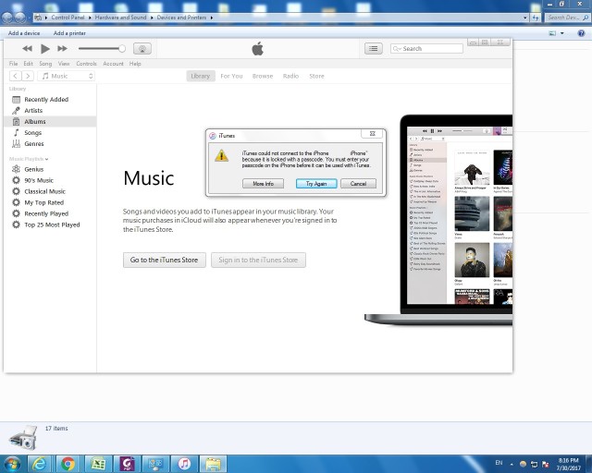Click the Recently Added calendar icon
Screen dimensions: 592x473
16,100
